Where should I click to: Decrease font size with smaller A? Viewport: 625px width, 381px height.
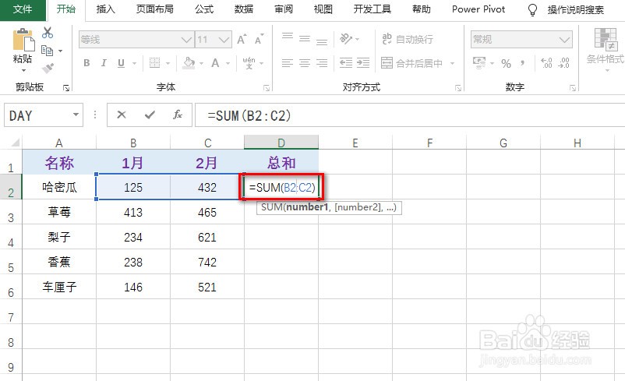259,40
